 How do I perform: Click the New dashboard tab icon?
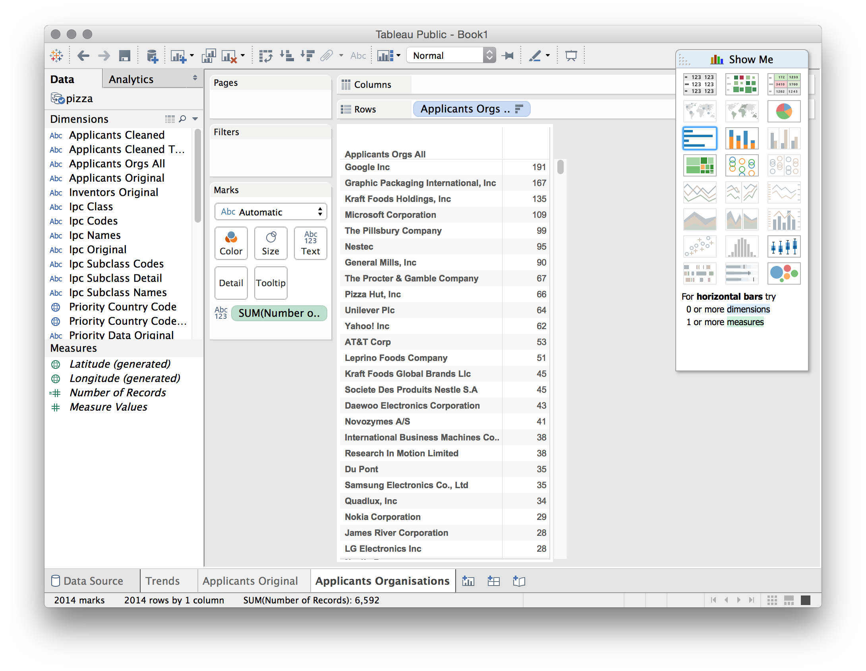pos(493,581)
